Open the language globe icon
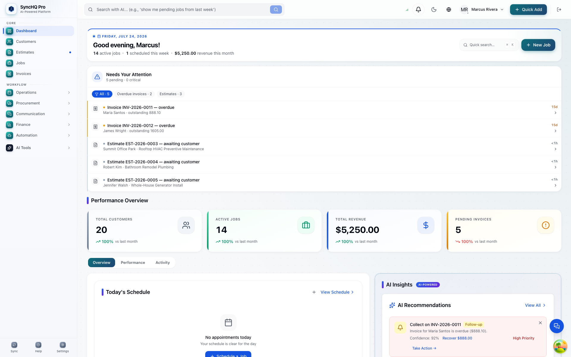Image resolution: width=571 pixels, height=357 pixels. 449,10
